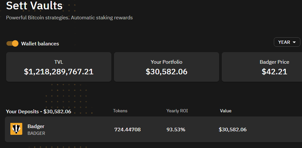Screen dimensions: 302x148
Task: Click the Yearly ROI column header
Action: coord(177,111)
